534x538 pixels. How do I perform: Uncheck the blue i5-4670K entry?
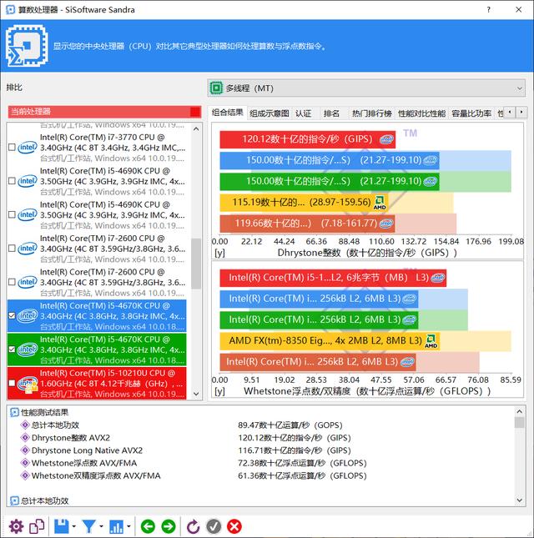coord(12,315)
